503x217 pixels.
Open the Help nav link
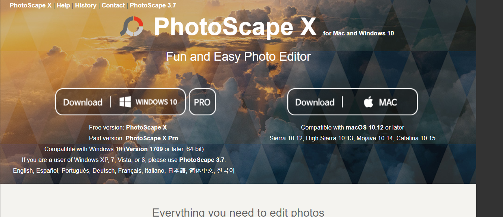pos(63,5)
